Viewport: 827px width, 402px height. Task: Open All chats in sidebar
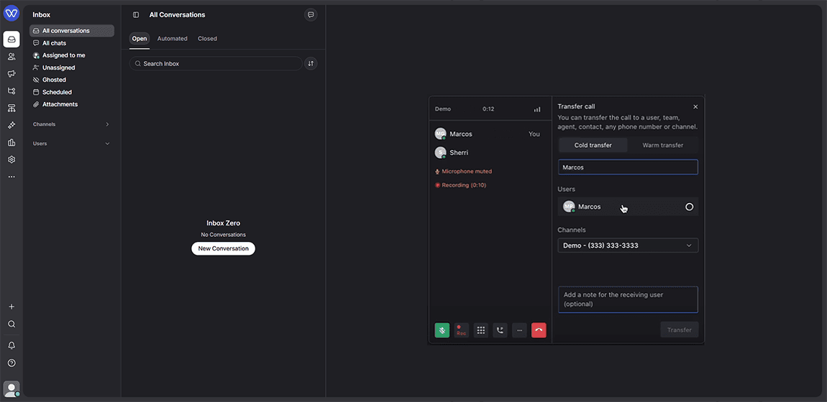tap(72, 43)
